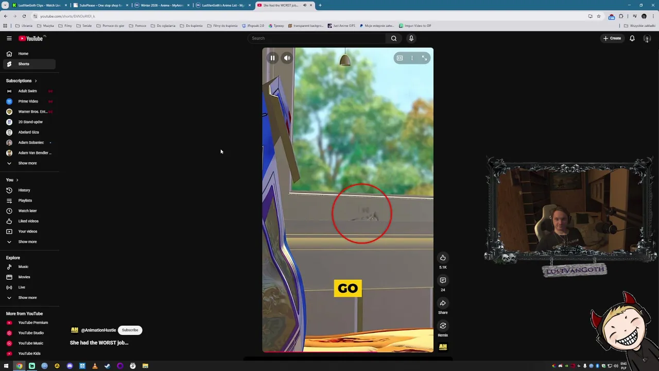This screenshot has height=371, width=659.
Task: Open the tab search dropdown arrow
Action: (5, 5)
